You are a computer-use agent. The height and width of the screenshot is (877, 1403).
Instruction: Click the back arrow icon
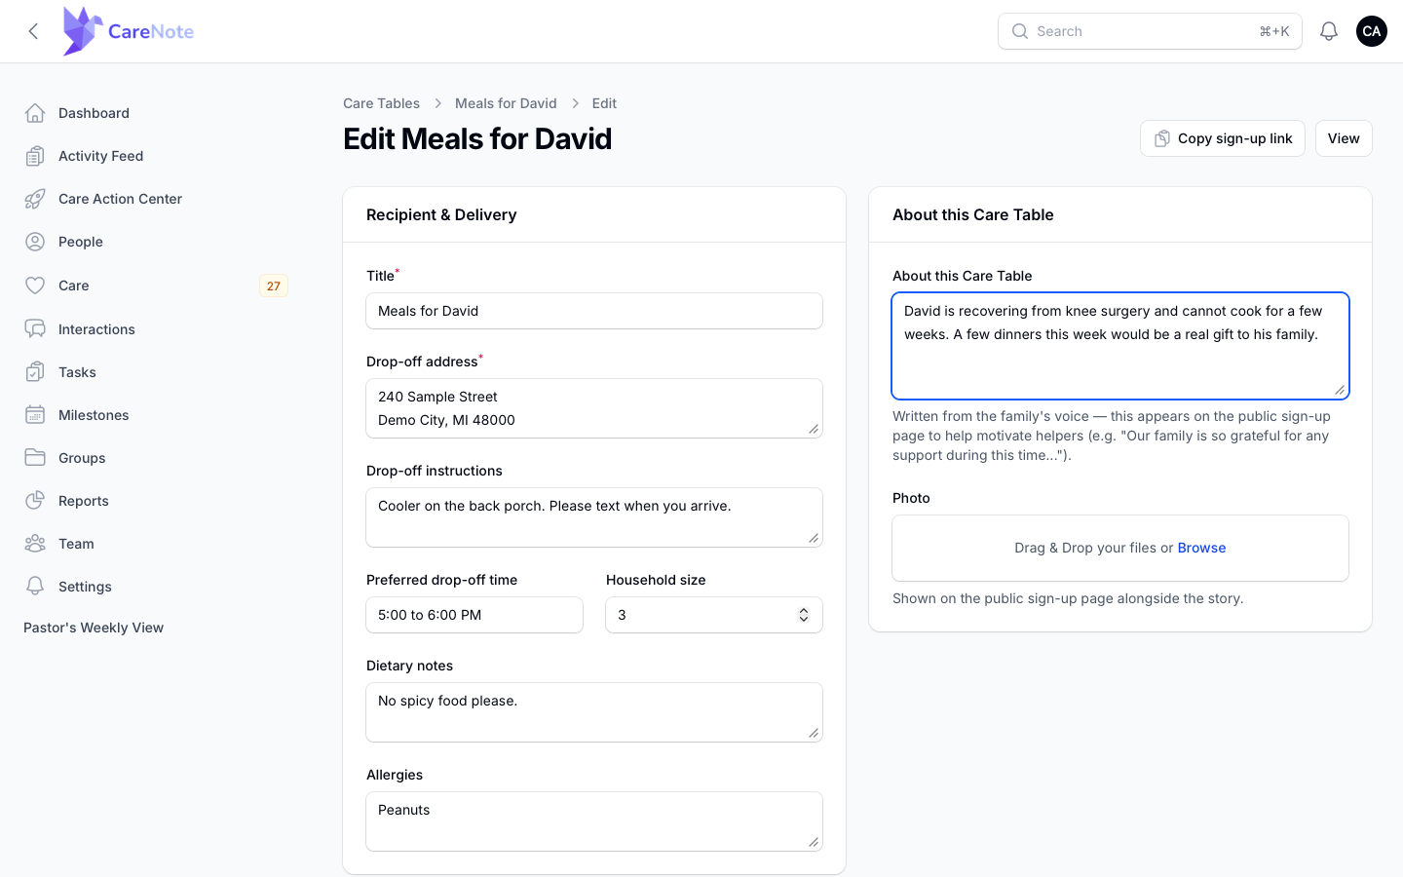click(33, 31)
